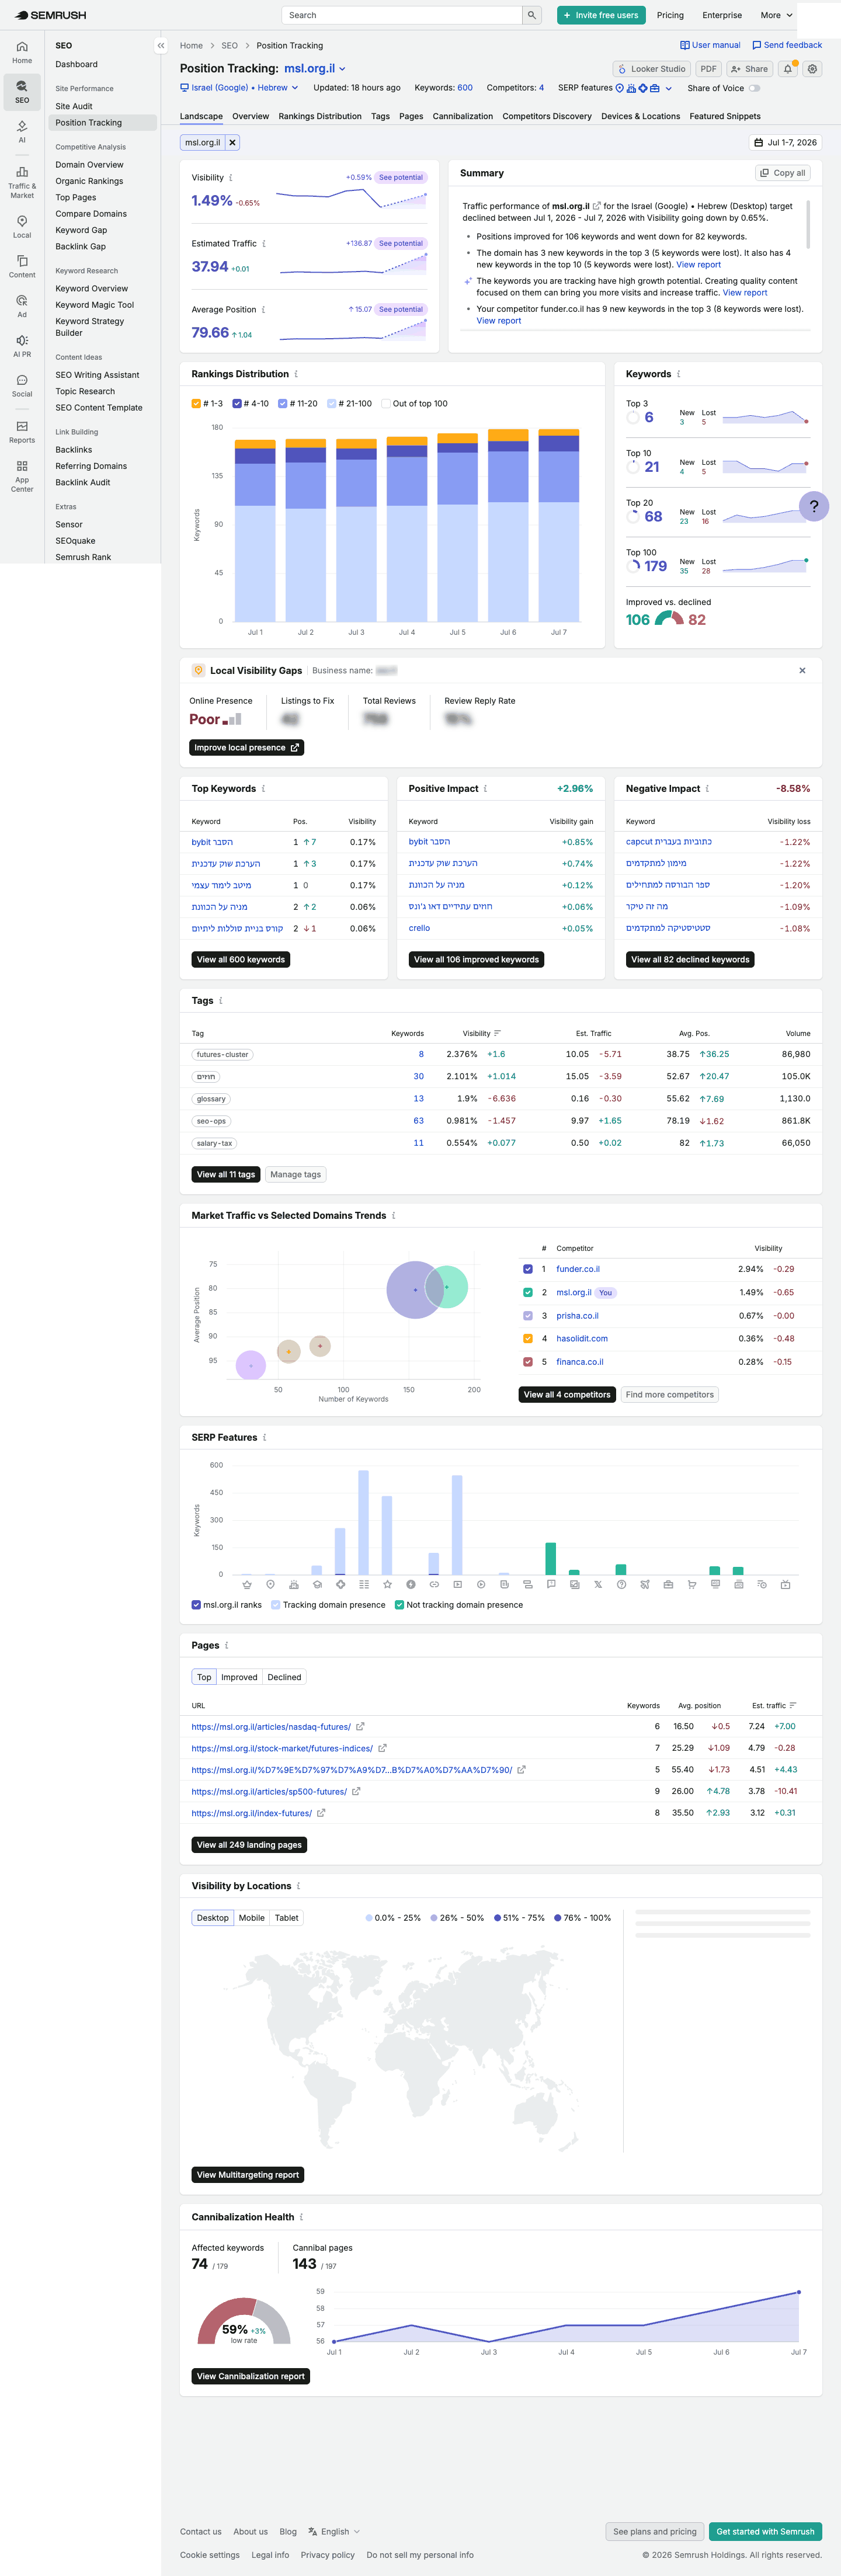Image resolution: width=841 pixels, height=2576 pixels.
Task: Uncheck the funder.co.il competitor checkbox
Action: 528,1269
